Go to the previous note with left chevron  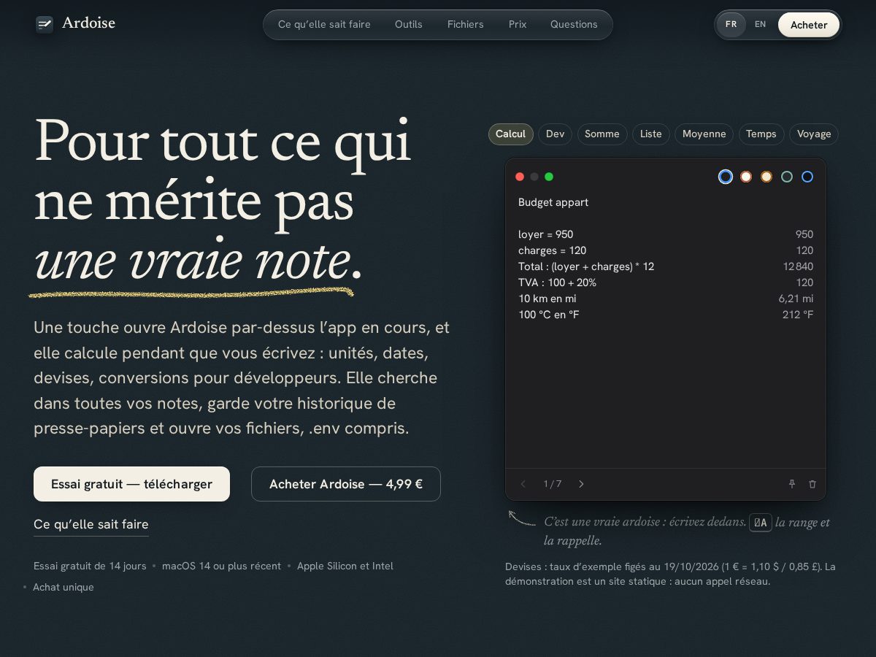523,484
